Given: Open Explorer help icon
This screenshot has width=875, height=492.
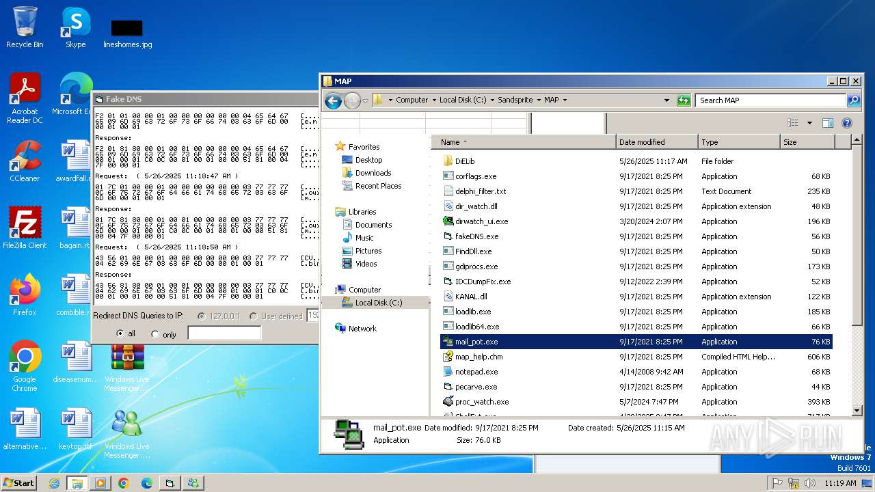Looking at the screenshot, I should click(x=847, y=123).
